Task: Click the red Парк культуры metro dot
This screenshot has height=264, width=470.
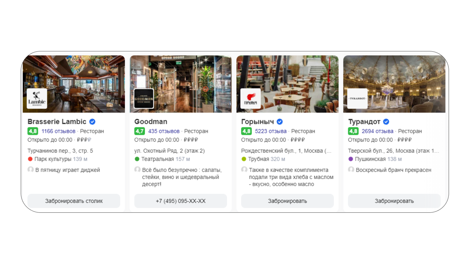Action: (30, 159)
